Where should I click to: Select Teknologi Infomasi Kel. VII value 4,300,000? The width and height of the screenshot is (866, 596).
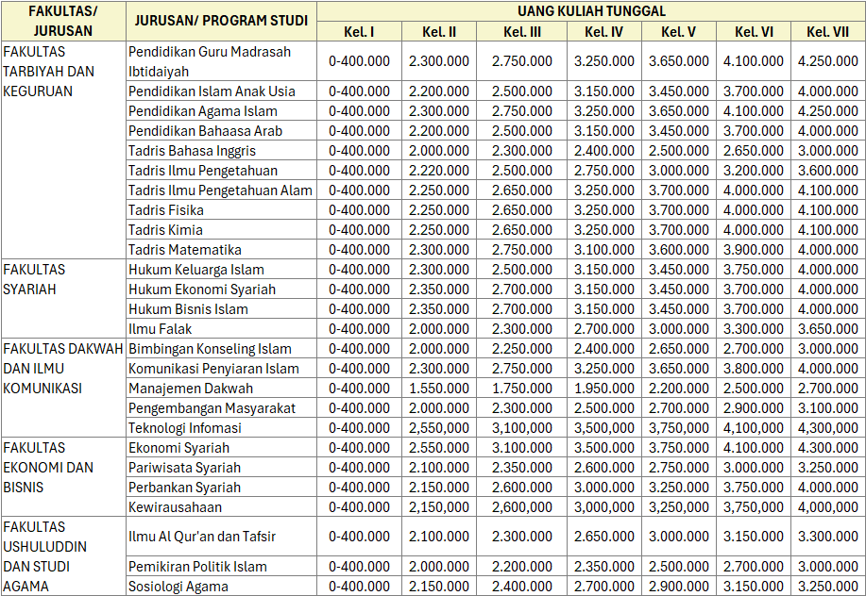827,428
